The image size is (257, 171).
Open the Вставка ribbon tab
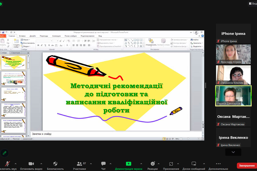pos(22,36)
